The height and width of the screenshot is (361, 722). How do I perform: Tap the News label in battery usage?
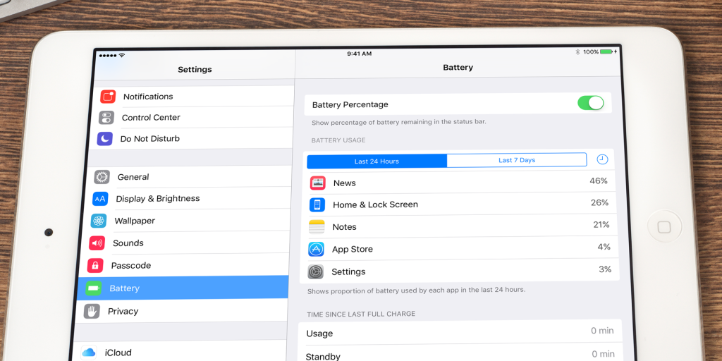tap(344, 183)
